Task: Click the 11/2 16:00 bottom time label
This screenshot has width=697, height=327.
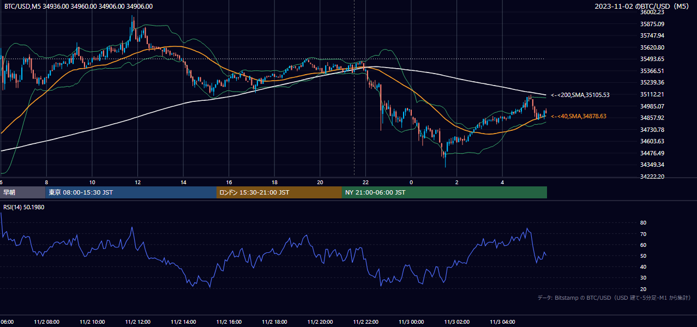Action: [x=229, y=322]
